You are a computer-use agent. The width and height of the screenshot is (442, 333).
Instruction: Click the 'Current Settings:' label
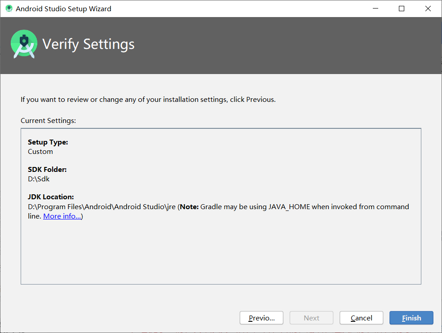point(48,121)
